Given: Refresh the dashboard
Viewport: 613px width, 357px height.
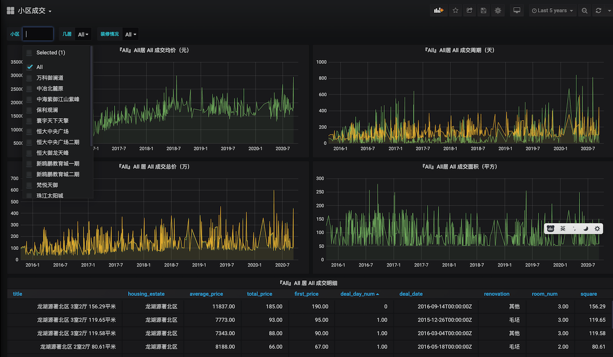Looking at the screenshot, I should 598,11.
